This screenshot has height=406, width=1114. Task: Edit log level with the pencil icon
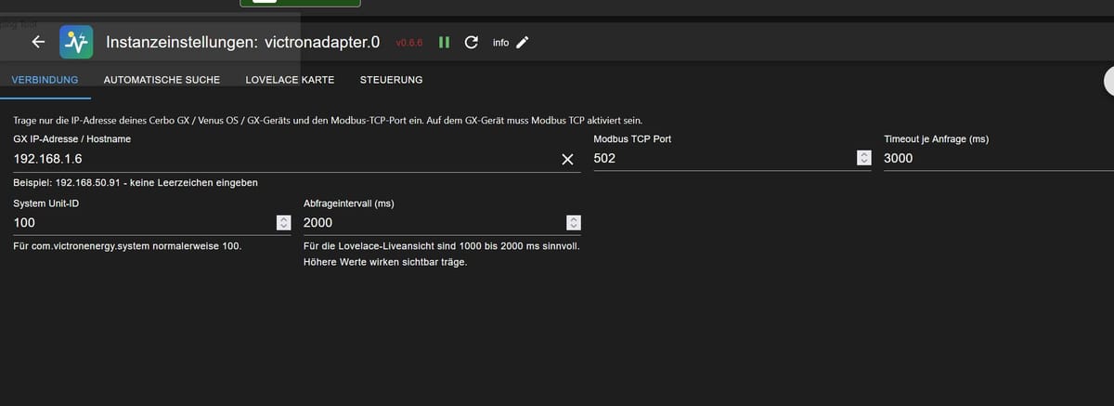(x=523, y=43)
